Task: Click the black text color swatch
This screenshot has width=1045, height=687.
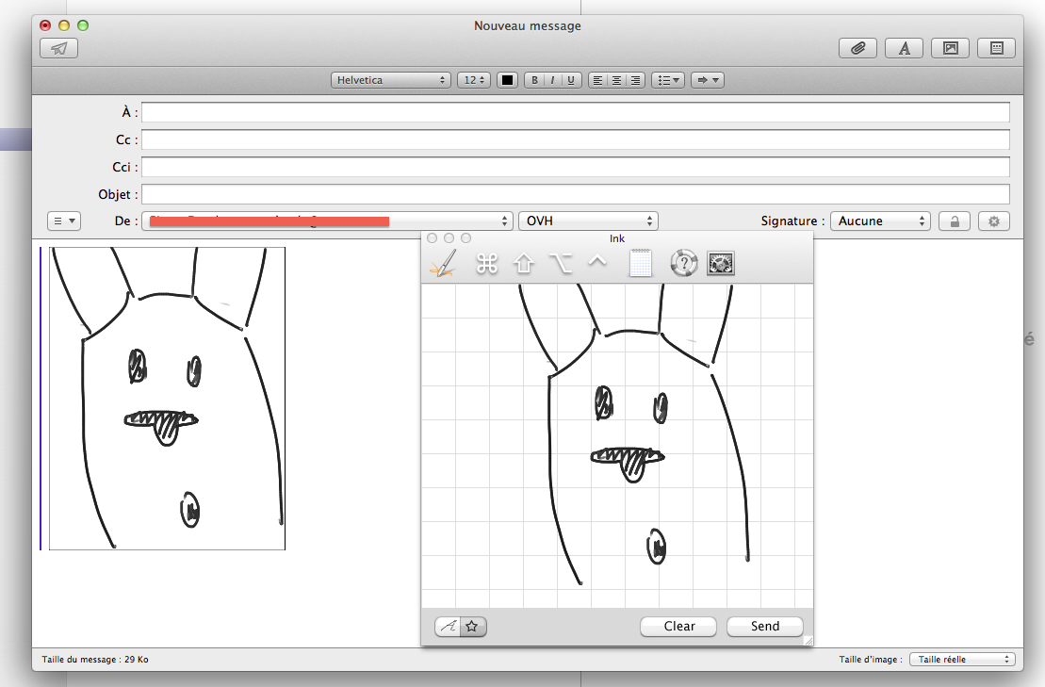Action: click(x=508, y=80)
